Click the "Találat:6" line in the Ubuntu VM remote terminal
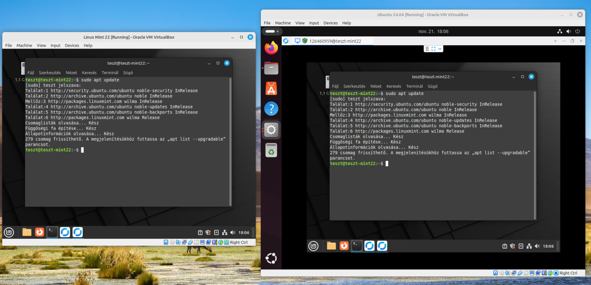591x285 pixels. click(397, 131)
